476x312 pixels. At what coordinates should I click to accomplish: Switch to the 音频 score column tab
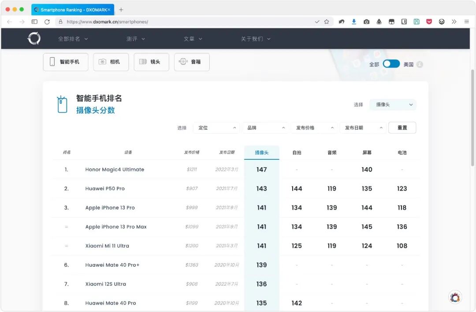click(x=332, y=153)
